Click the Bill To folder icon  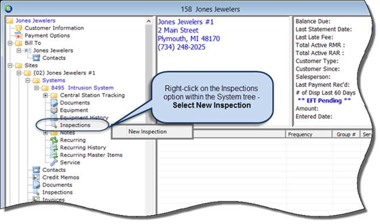(19, 43)
